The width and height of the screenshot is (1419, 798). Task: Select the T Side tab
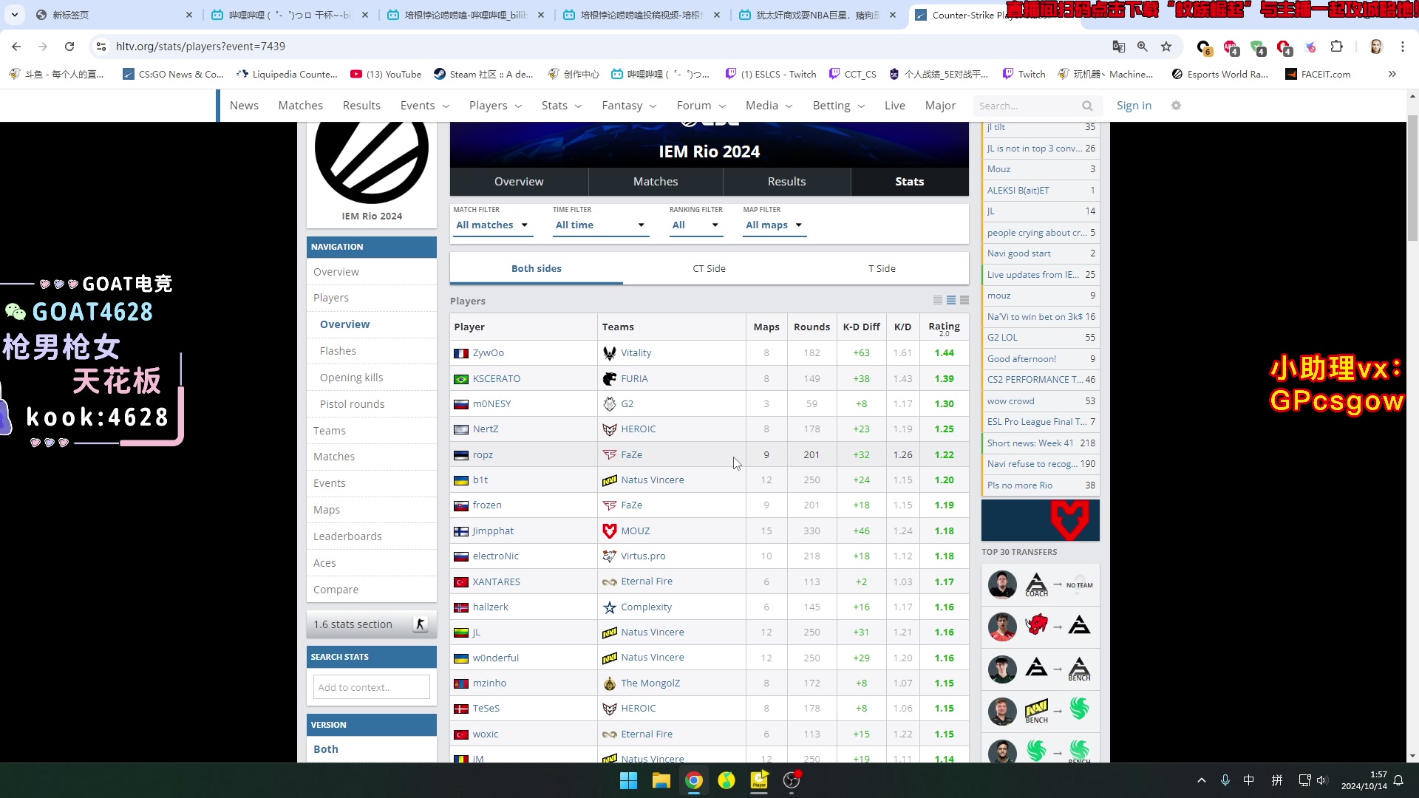(x=883, y=268)
